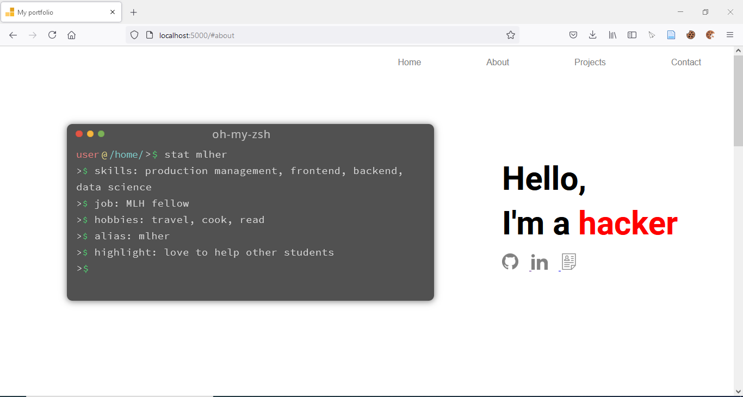The height and width of the screenshot is (397, 743).
Task: Click the yellow terminal window dot
Action: (x=90, y=134)
